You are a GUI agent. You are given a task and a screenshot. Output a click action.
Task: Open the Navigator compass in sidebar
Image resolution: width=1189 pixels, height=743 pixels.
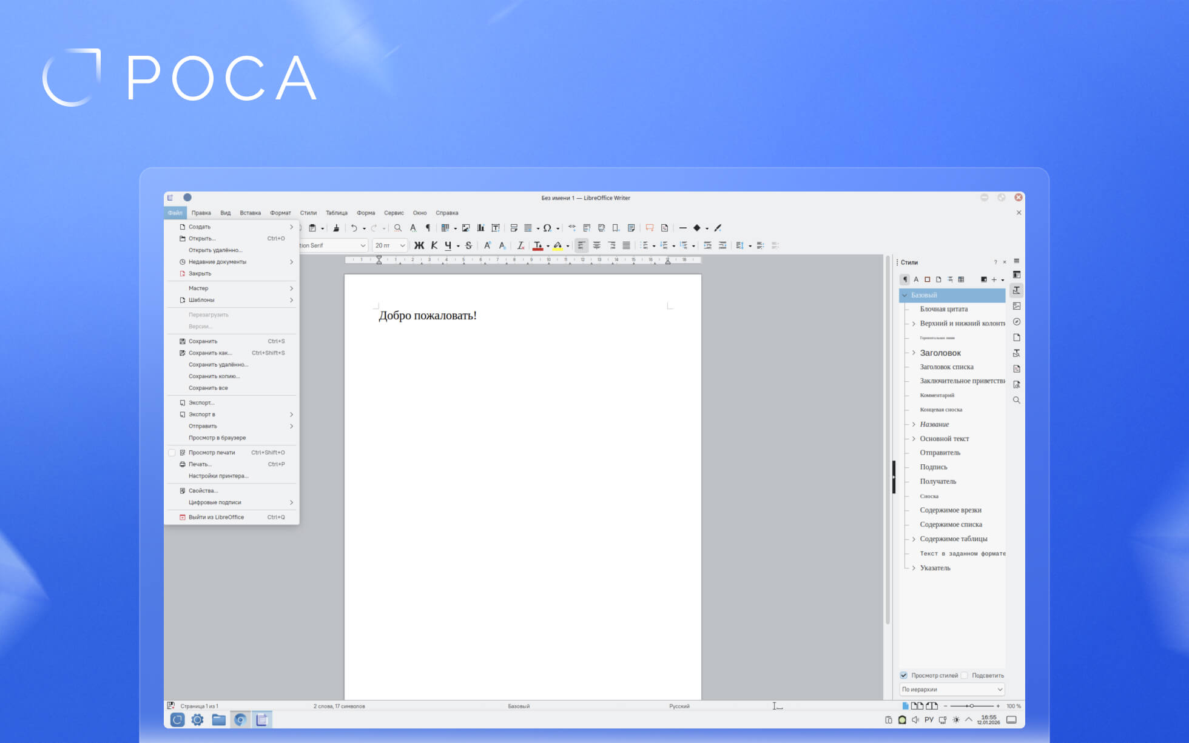pos(1017,322)
